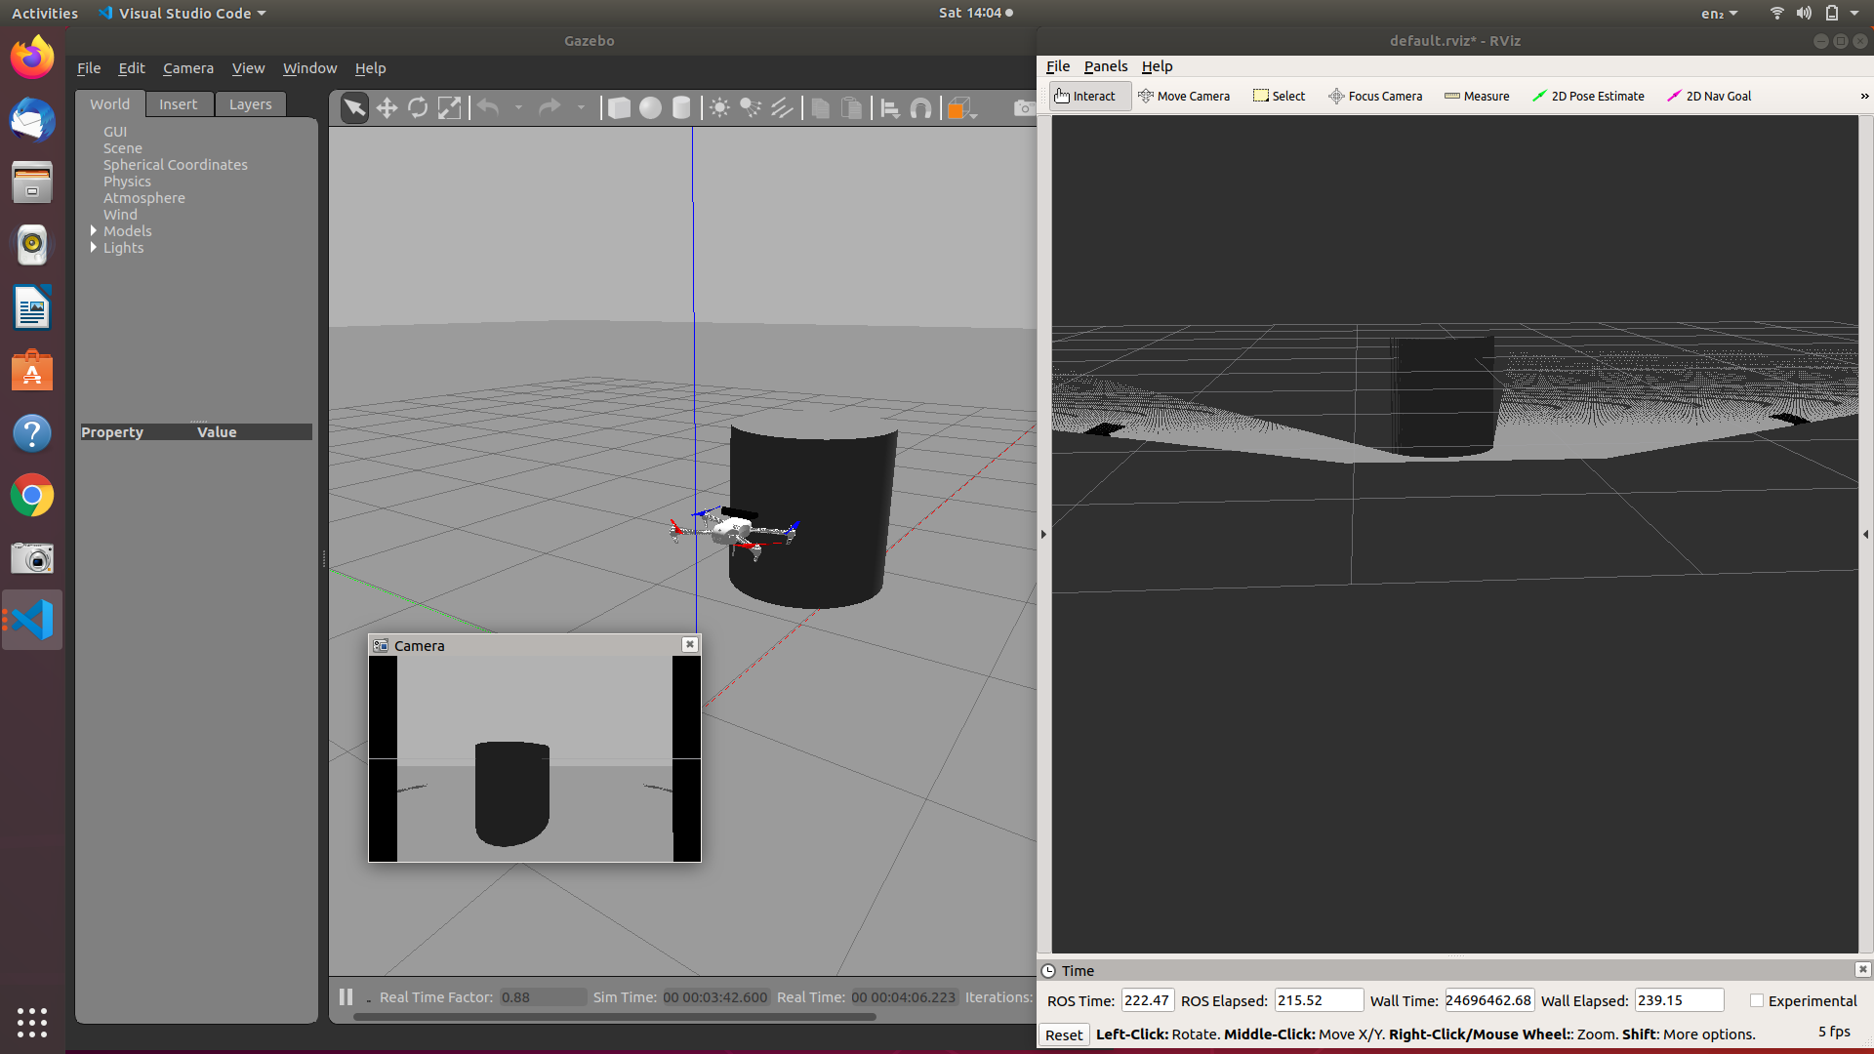The image size is (1874, 1054).
Task: Expand the Lights tree item
Action: [x=94, y=248]
